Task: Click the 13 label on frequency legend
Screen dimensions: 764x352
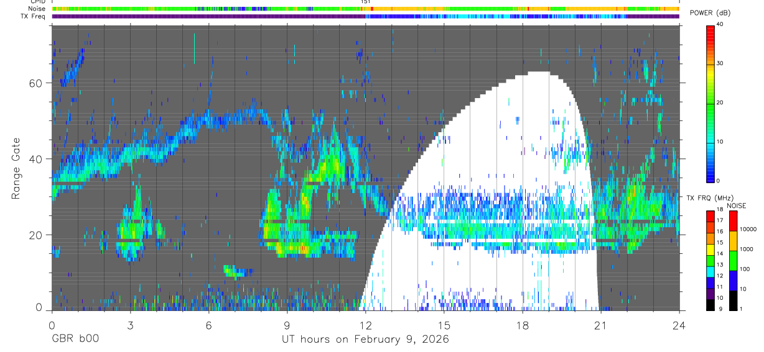Action: coord(720,264)
